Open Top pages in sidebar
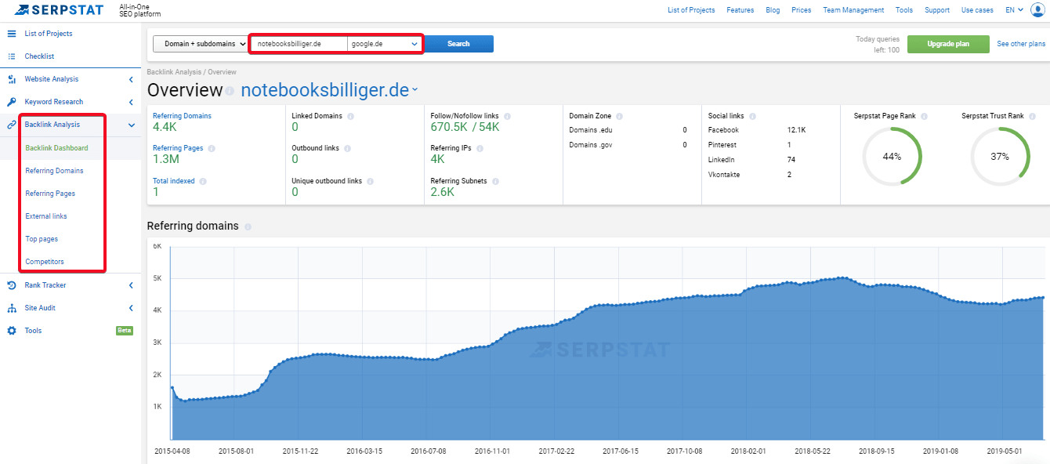Viewport: 1050px width, 464px height. point(42,239)
